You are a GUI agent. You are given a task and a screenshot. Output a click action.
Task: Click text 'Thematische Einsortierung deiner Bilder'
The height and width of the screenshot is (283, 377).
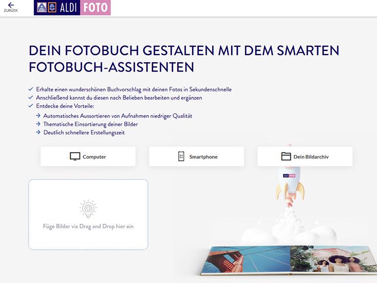[x=91, y=124]
